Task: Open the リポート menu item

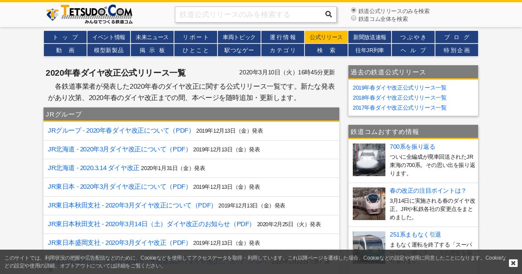Action: pyautogui.click(x=196, y=37)
